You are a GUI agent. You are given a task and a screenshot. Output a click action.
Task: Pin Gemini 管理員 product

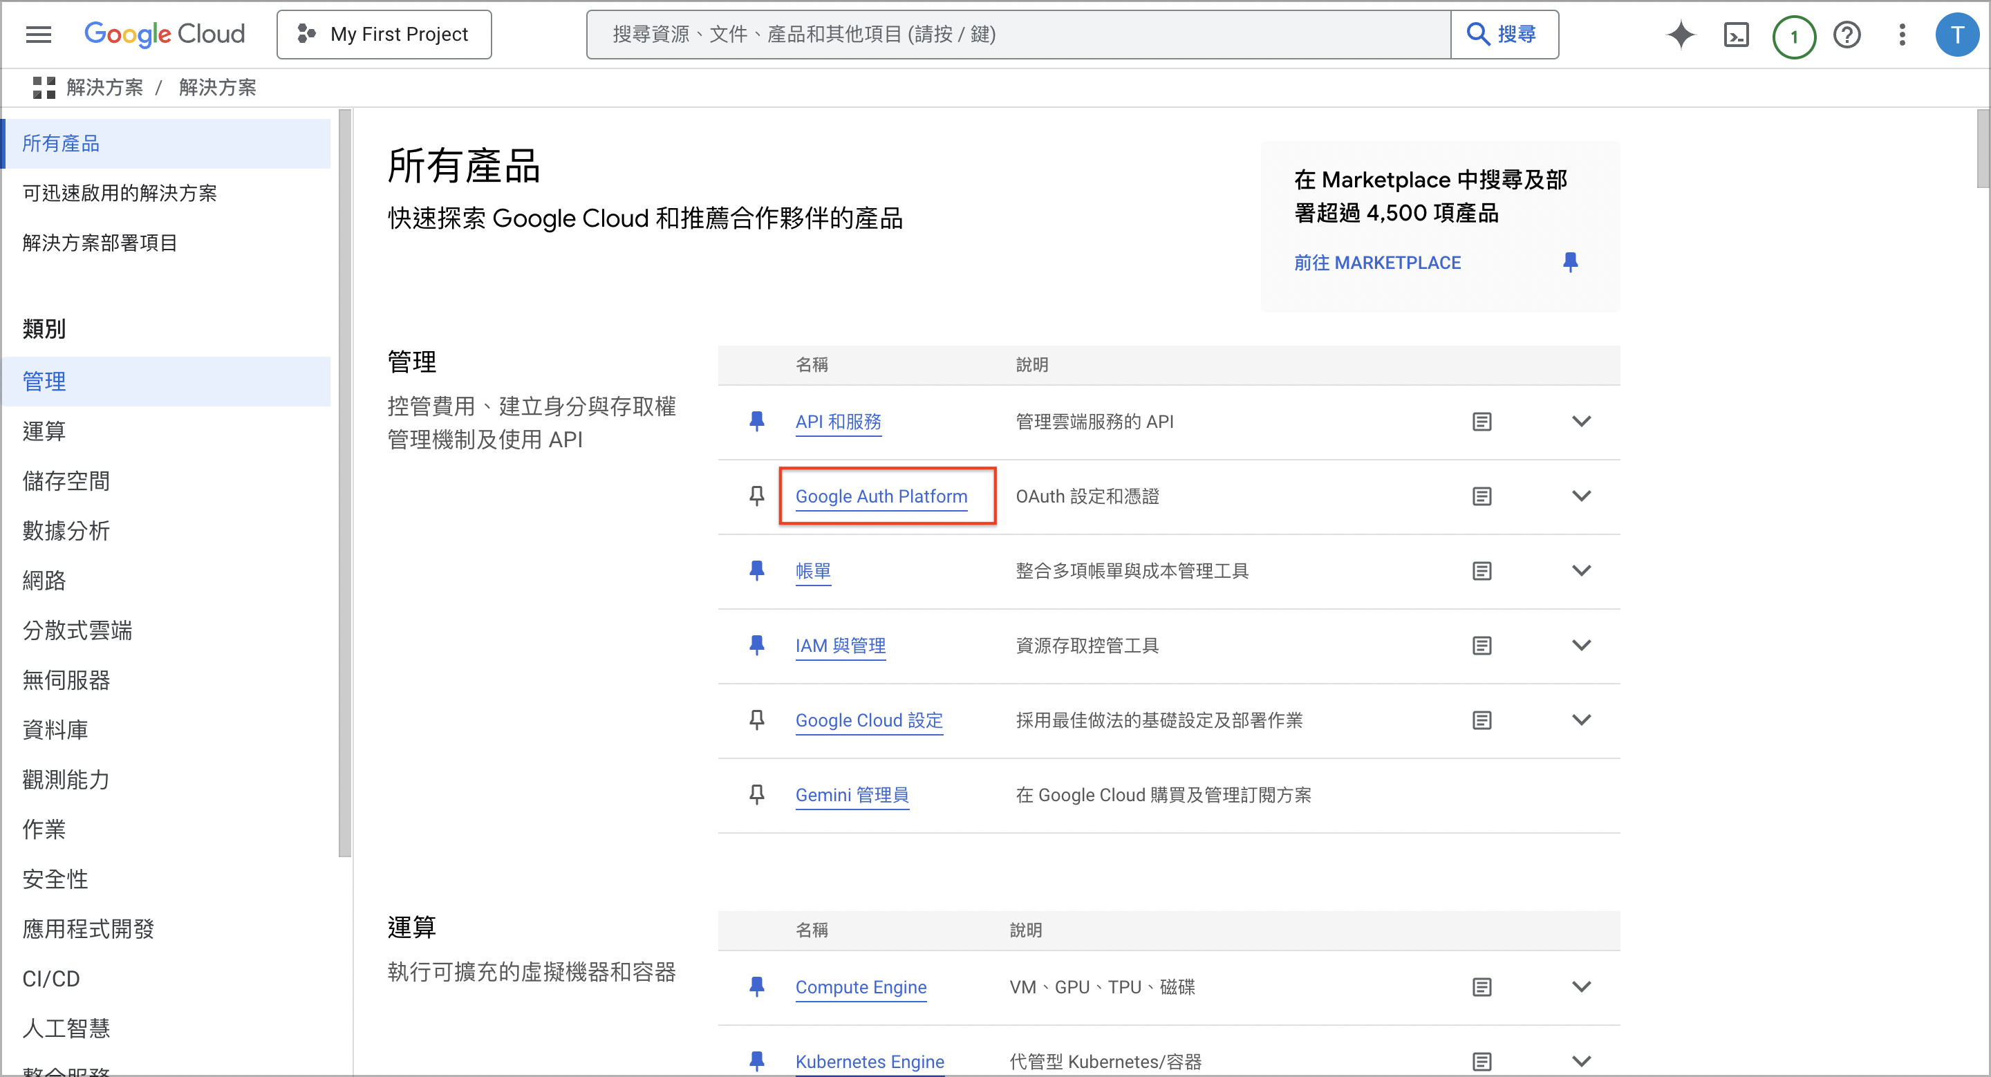757,794
